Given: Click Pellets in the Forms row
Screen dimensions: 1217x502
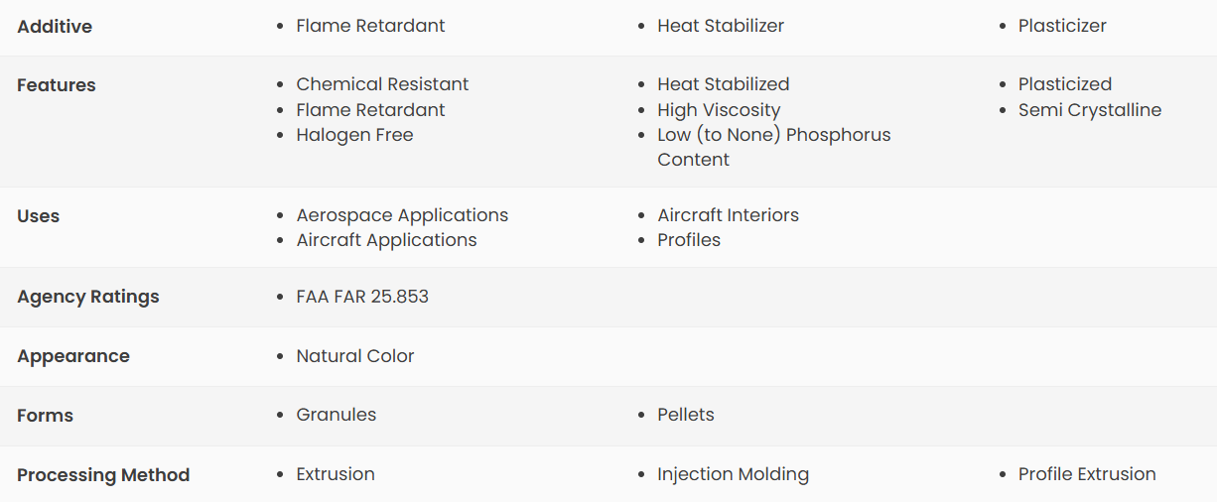Looking at the screenshot, I should (686, 415).
